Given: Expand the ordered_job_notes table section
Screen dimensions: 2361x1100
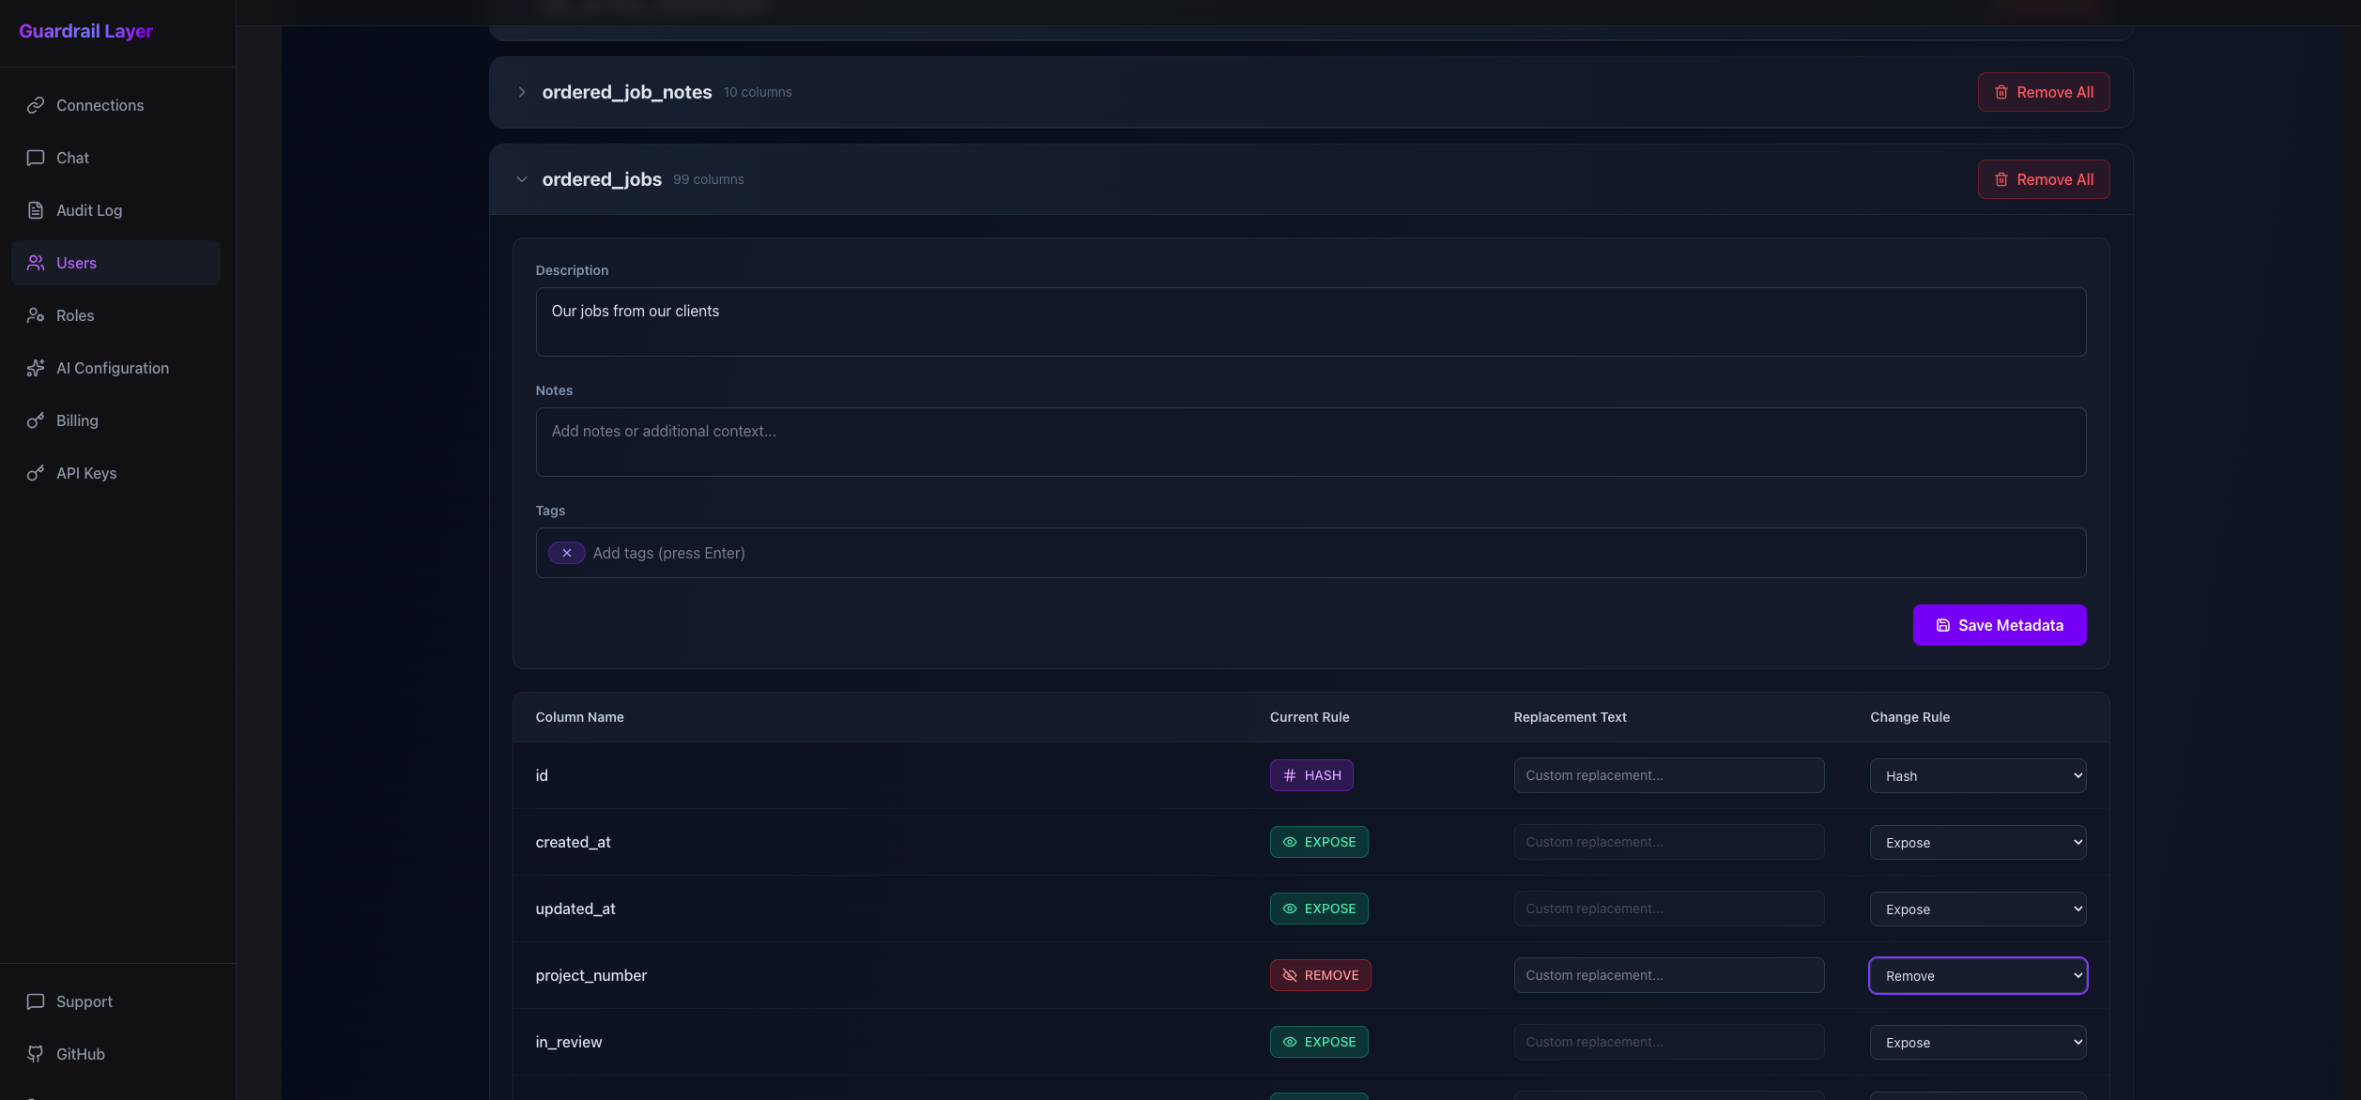Looking at the screenshot, I should pos(522,92).
